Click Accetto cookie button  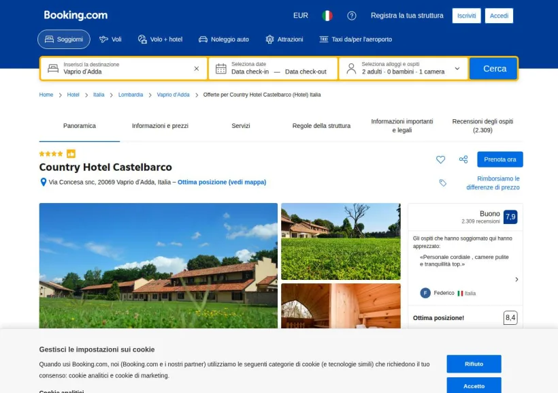474,386
